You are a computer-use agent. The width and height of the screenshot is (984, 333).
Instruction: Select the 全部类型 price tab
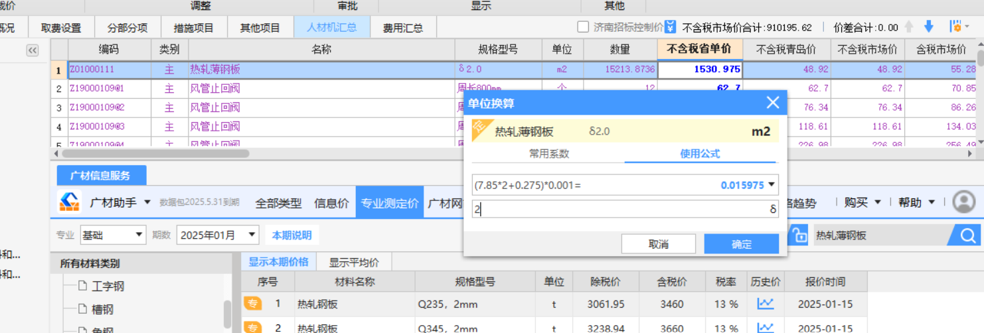click(x=278, y=203)
